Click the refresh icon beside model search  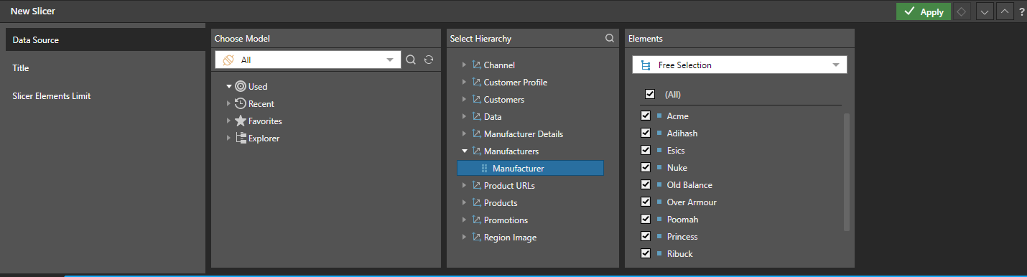429,60
